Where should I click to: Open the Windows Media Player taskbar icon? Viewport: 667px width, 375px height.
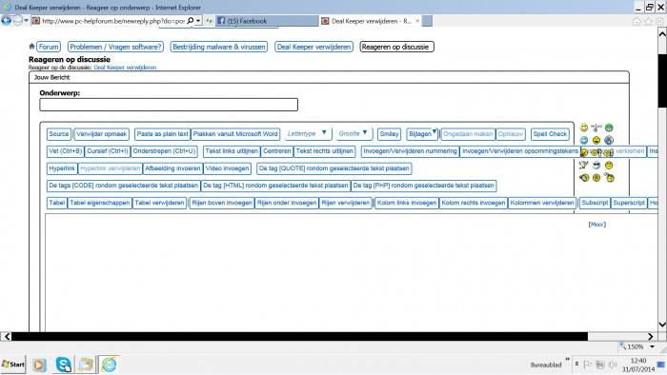point(39,365)
